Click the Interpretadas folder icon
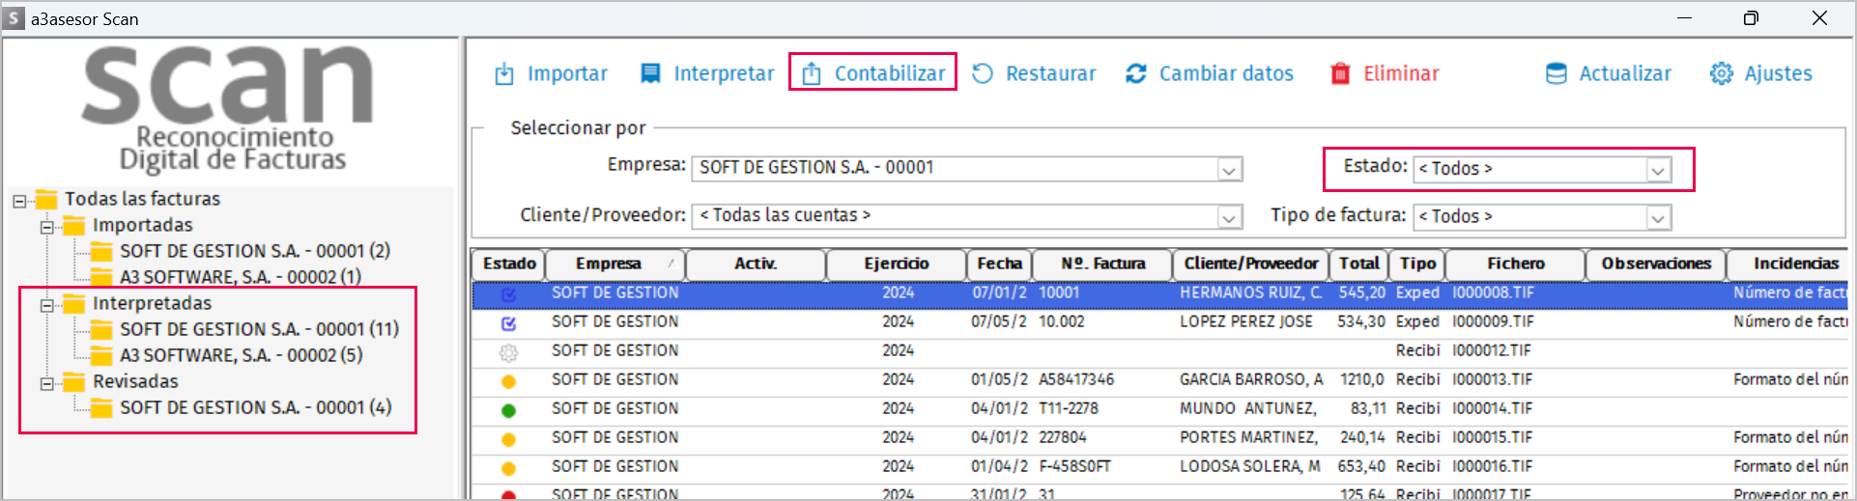1857x501 pixels. (74, 304)
